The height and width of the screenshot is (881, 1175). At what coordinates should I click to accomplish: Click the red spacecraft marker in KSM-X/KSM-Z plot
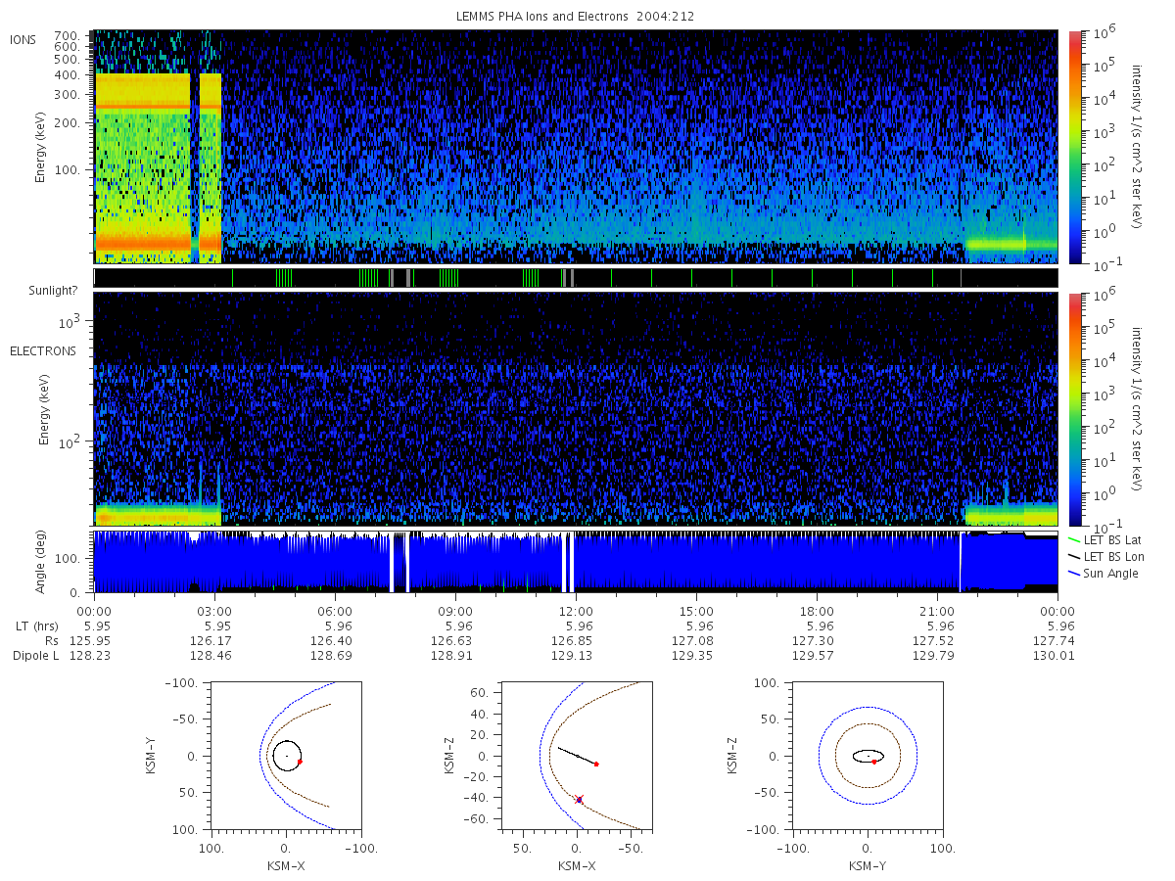[x=596, y=764]
